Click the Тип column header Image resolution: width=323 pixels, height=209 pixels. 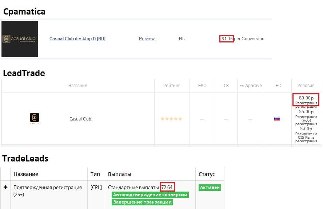pyautogui.click(x=95, y=174)
